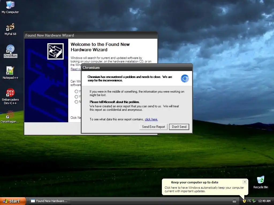
Task: Close the update notification balloon
Action: pos(245,182)
